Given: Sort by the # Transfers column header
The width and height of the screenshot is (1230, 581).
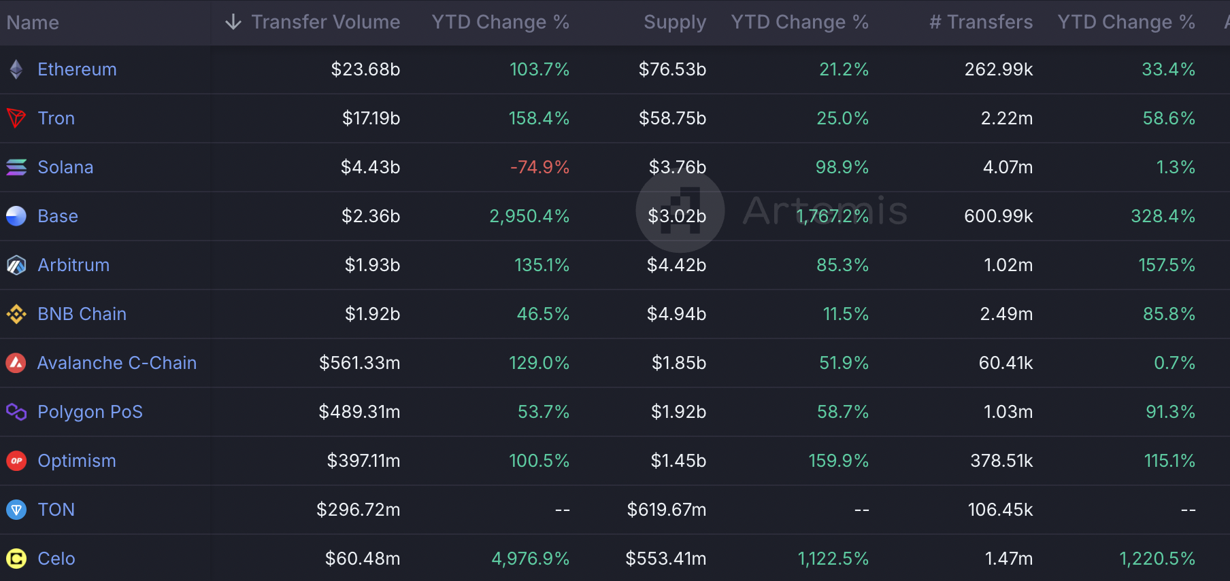Looking at the screenshot, I should pos(980,22).
